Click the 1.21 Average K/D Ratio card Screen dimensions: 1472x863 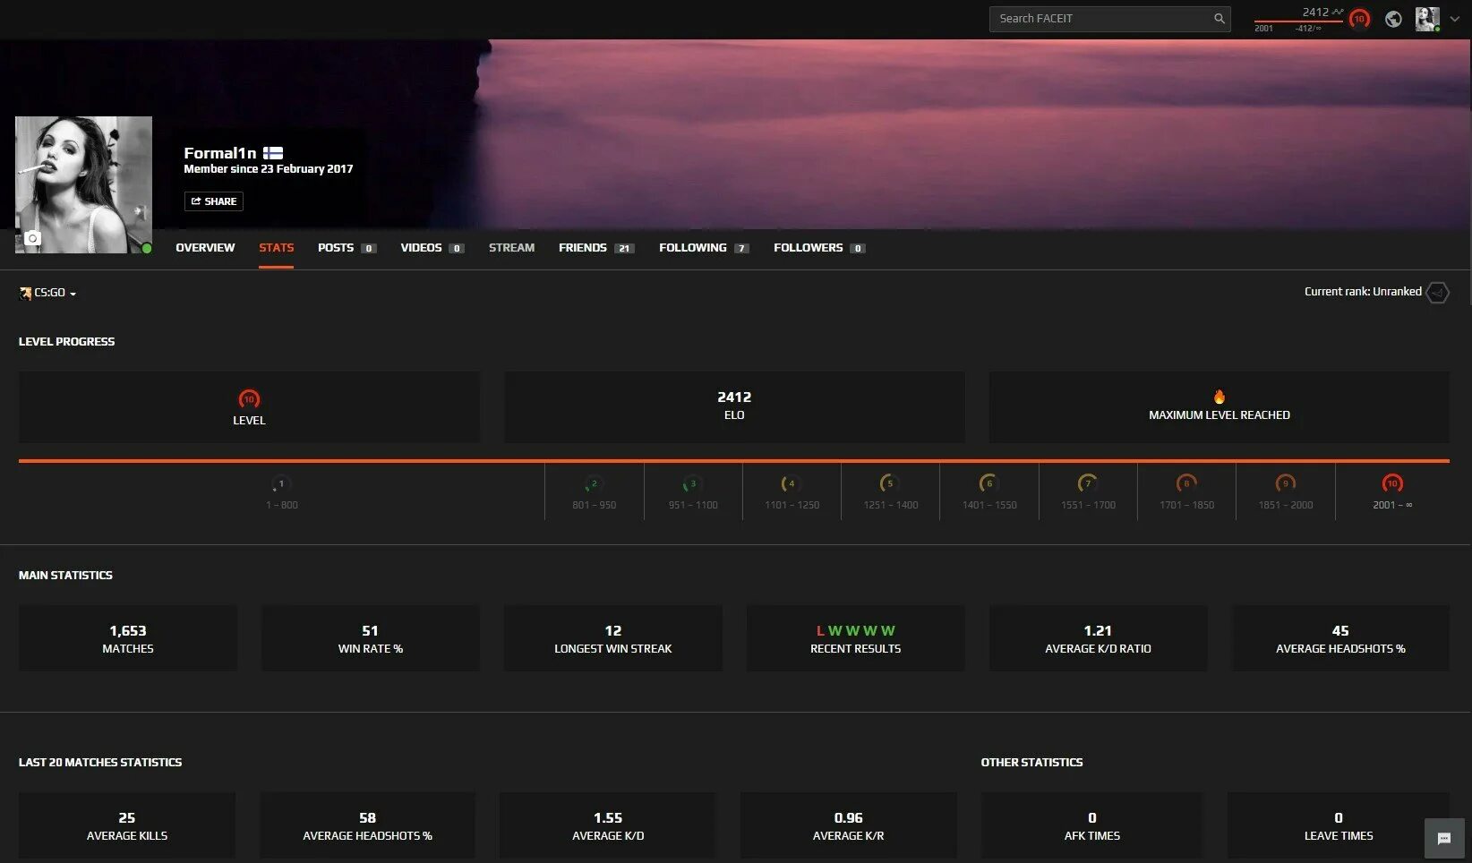pyautogui.click(x=1099, y=638)
